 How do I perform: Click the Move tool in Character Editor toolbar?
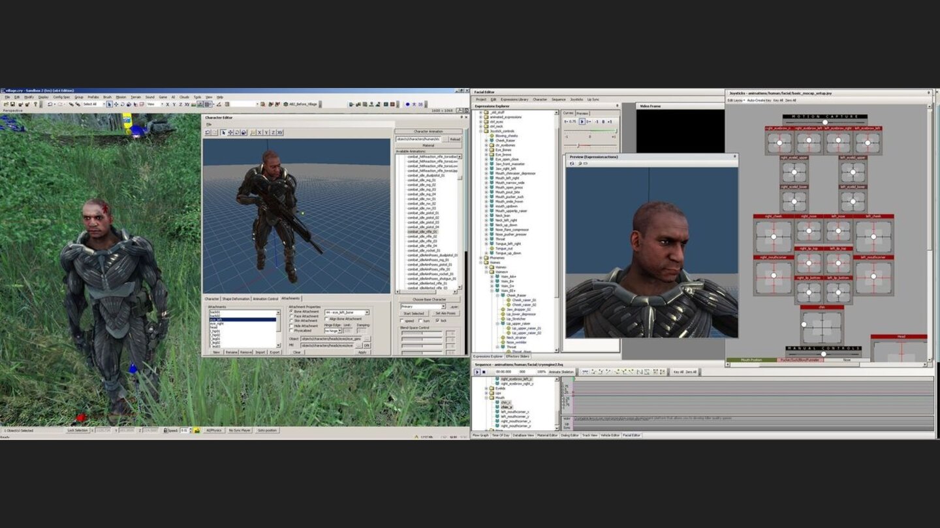click(x=230, y=132)
